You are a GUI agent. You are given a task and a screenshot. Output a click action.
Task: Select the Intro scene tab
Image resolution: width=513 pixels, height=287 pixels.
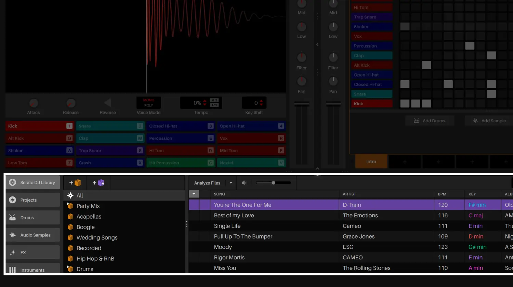371,162
